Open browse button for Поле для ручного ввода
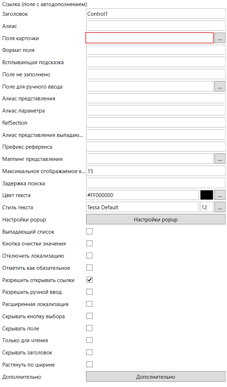 220,86
